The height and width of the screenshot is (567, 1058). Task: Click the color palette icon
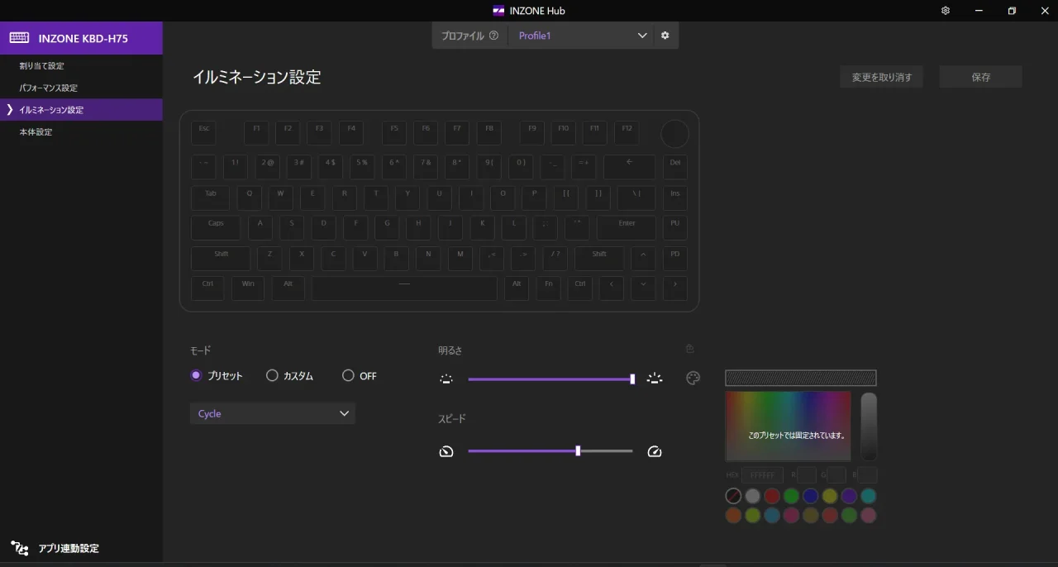pyautogui.click(x=693, y=379)
